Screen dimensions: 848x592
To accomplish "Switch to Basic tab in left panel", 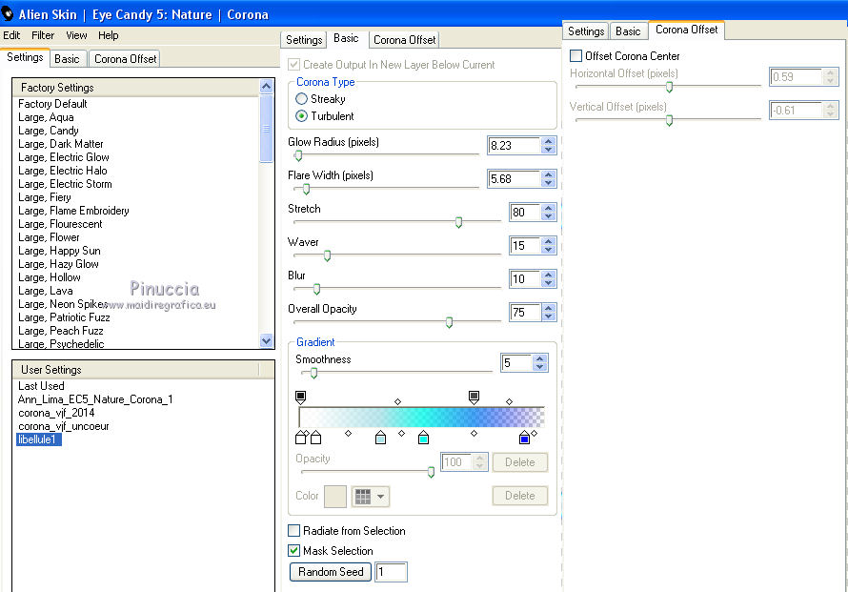I will pos(67,58).
